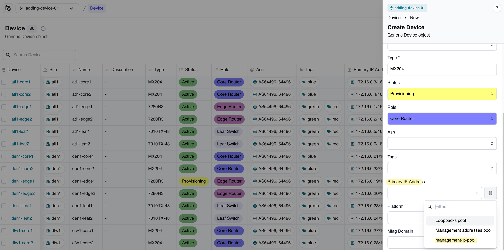This screenshot has width=504, height=250.
Task: Click the refresh icon beside Device count
Action: [43, 29]
